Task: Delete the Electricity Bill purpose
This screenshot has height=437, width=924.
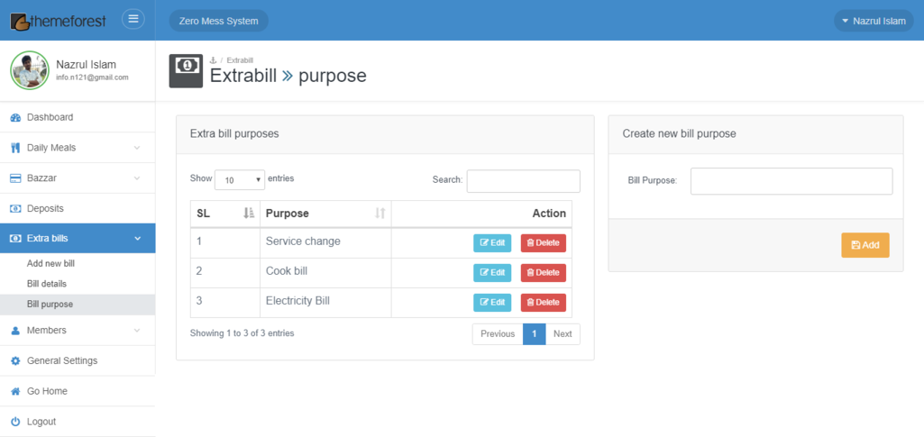Action: [543, 303]
